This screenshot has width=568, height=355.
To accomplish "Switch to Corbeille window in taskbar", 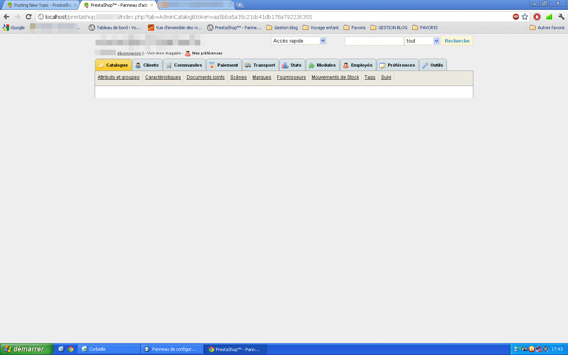I will tap(109, 349).
